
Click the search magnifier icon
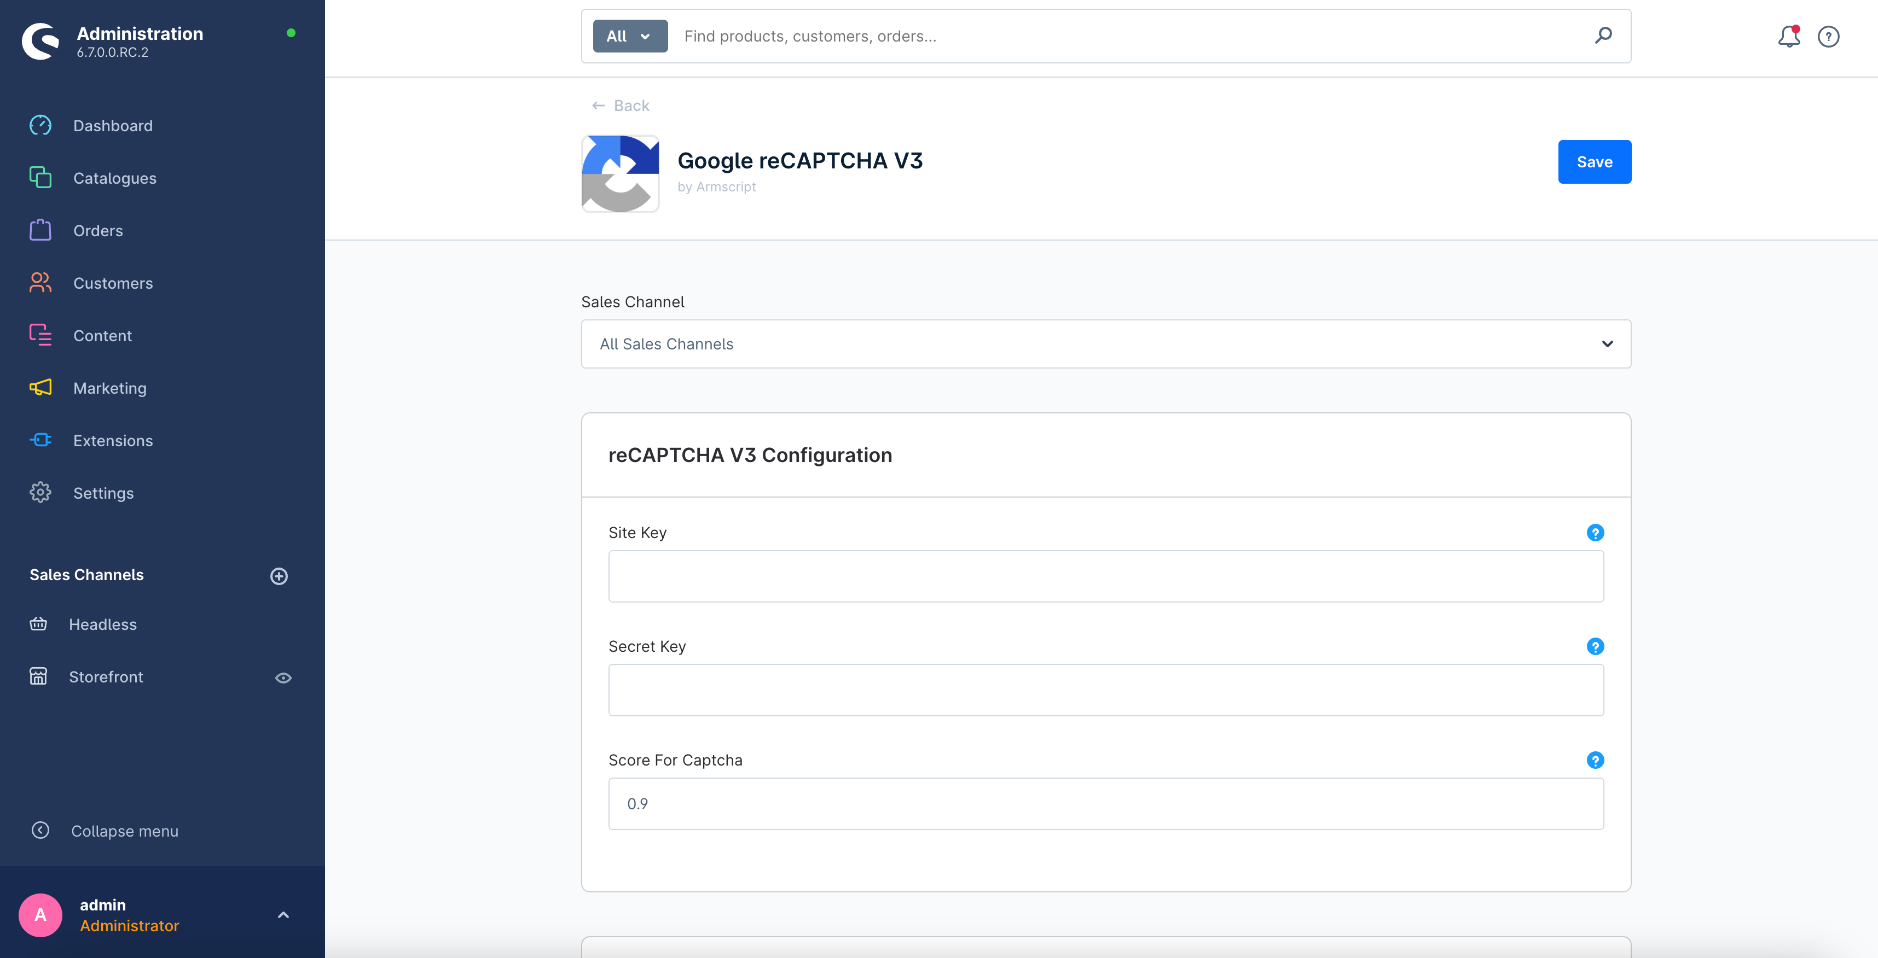(1603, 36)
